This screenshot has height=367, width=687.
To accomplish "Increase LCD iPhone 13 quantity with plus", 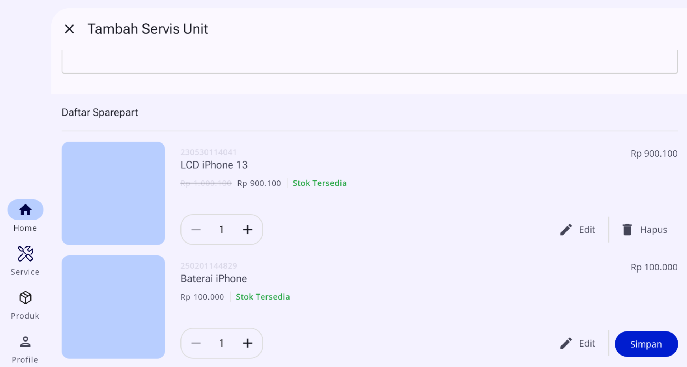I will (x=248, y=230).
